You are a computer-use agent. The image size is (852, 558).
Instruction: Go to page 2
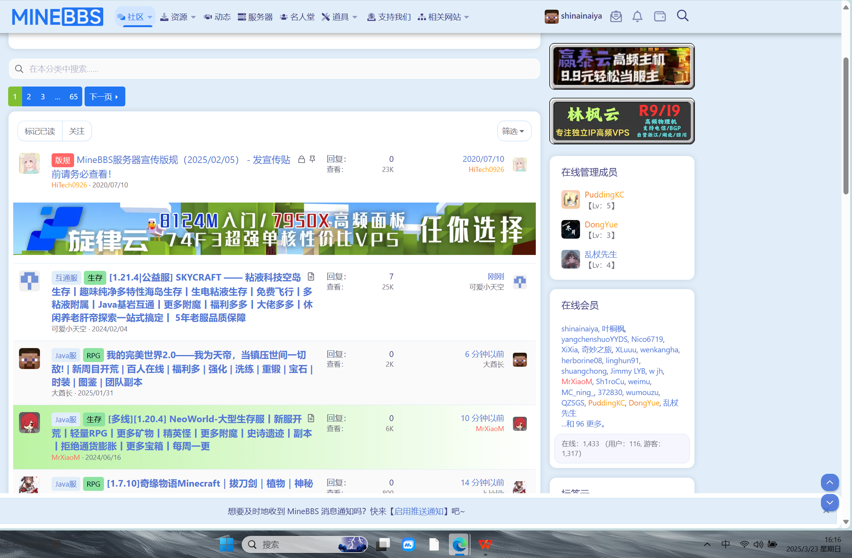(29, 97)
